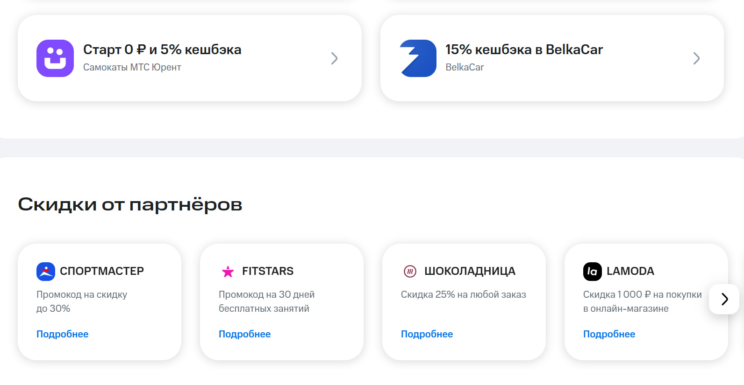Open the chevron on the Самокаты МТС Юрент card
The image size is (744, 385).
(x=334, y=58)
